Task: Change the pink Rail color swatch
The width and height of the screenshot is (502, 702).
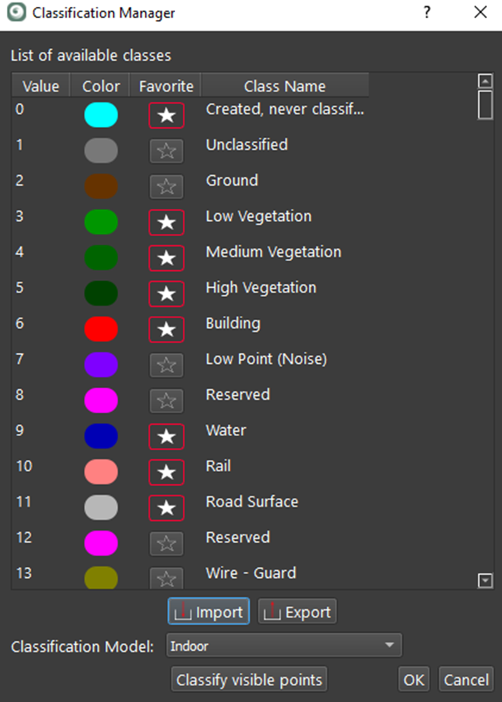Action: pos(101,471)
